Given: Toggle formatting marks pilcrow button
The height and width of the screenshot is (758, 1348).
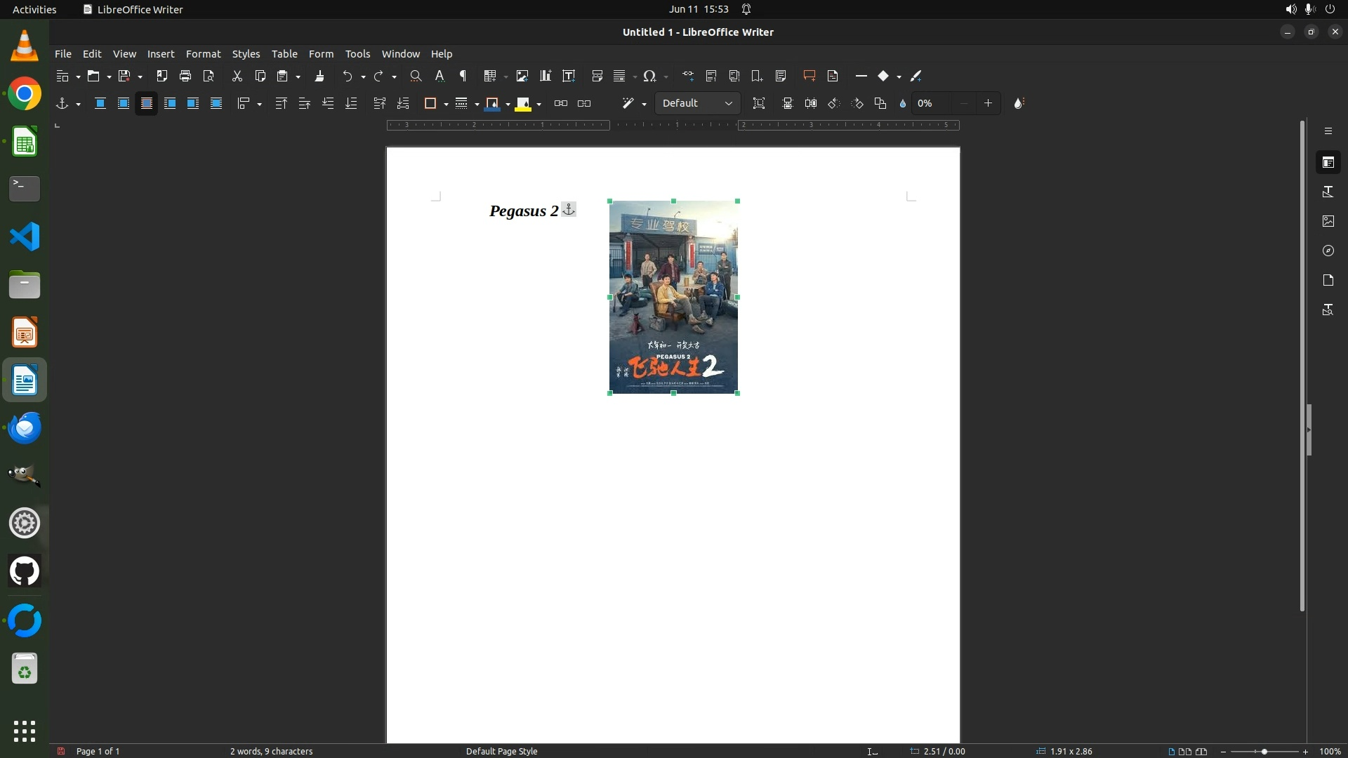Looking at the screenshot, I should point(463,76).
